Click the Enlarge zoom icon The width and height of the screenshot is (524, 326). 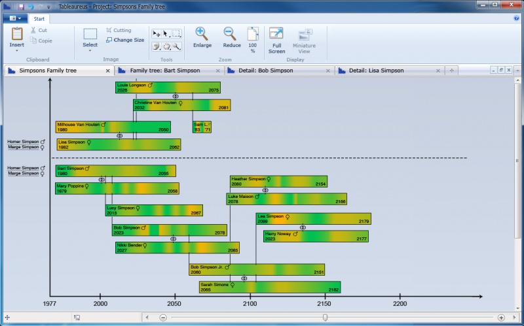[x=202, y=38]
